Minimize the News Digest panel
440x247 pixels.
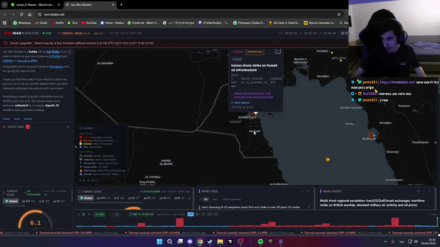tap(424, 191)
